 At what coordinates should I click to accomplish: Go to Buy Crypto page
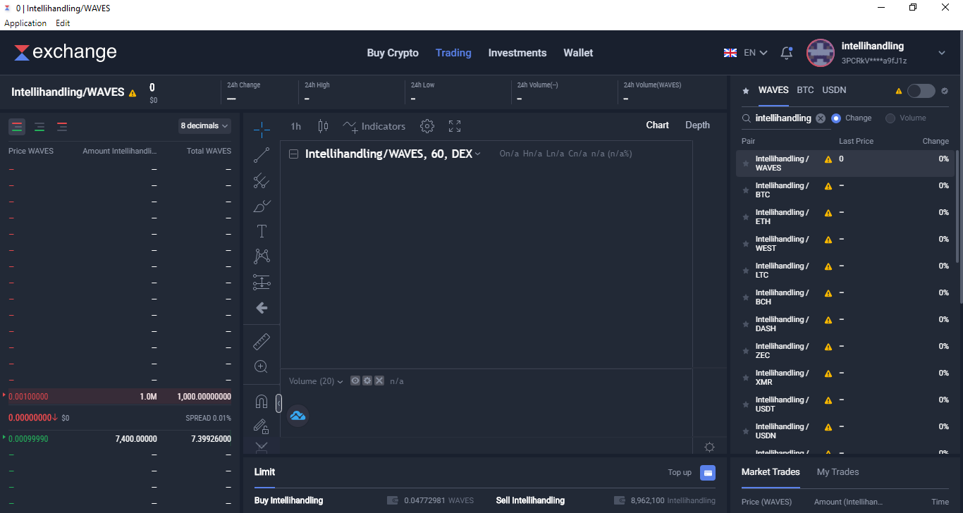tap(393, 53)
